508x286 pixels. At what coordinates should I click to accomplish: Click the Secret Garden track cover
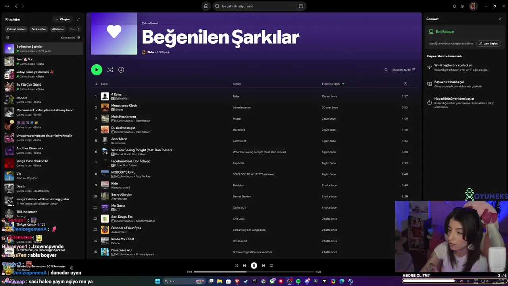pos(105,196)
